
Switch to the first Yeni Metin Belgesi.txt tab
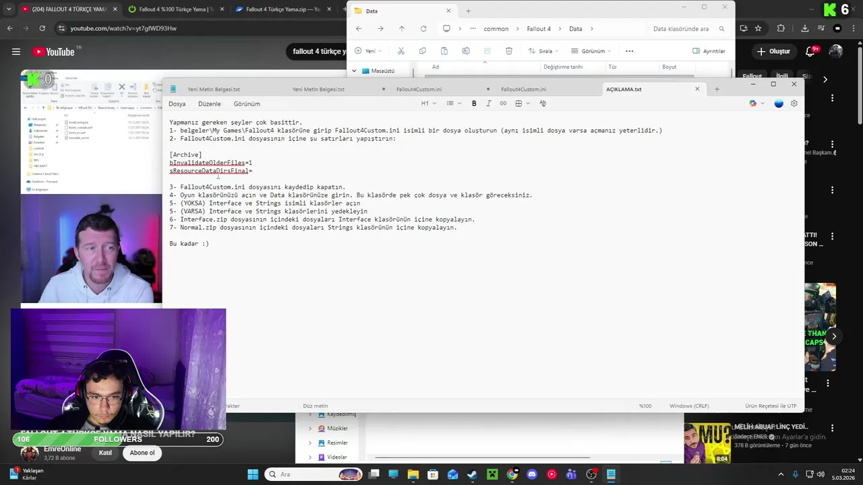[x=214, y=89]
